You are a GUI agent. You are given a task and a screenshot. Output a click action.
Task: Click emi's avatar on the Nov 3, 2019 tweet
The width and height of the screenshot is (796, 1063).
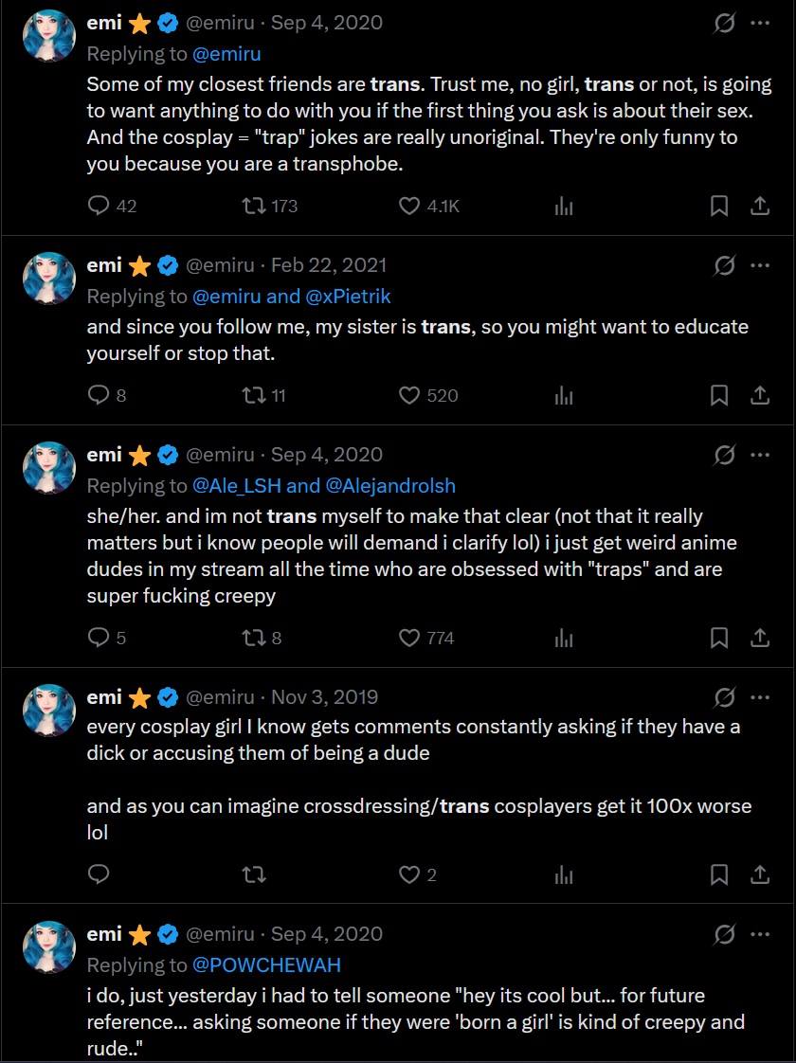49,710
